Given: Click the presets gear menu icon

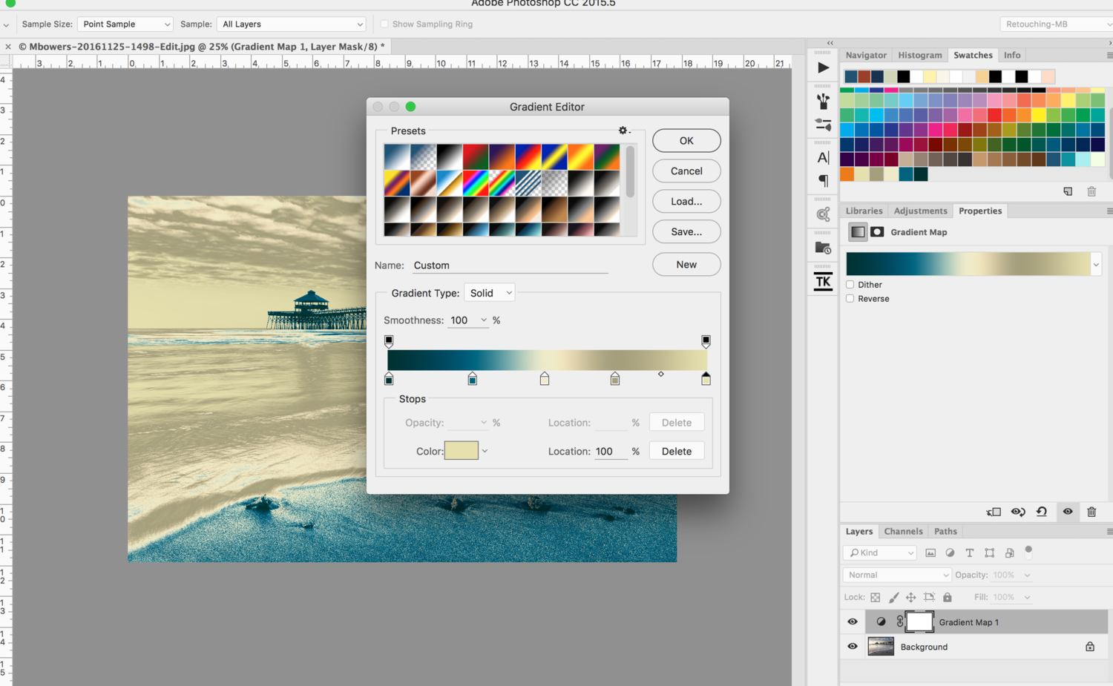Looking at the screenshot, I should coord(623,131).
